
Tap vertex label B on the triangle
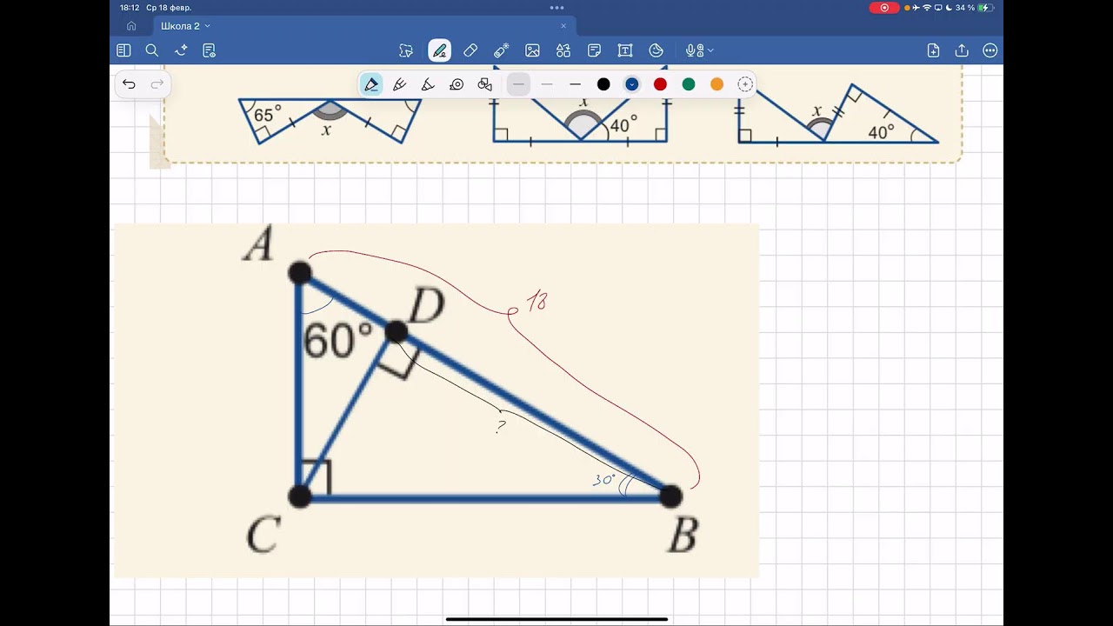[683, 535]
